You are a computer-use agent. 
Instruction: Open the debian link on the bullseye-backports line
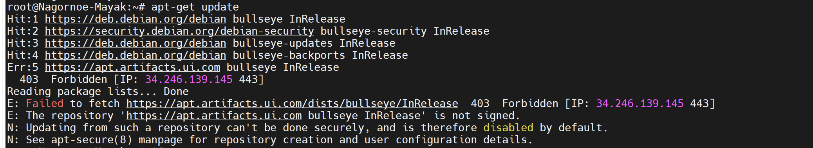(x=135, y=55)
